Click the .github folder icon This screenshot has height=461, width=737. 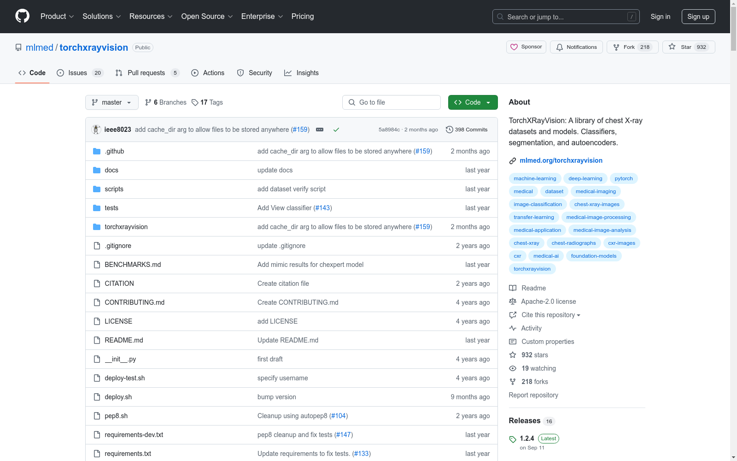pyautogui.click(x=97, y=151)
